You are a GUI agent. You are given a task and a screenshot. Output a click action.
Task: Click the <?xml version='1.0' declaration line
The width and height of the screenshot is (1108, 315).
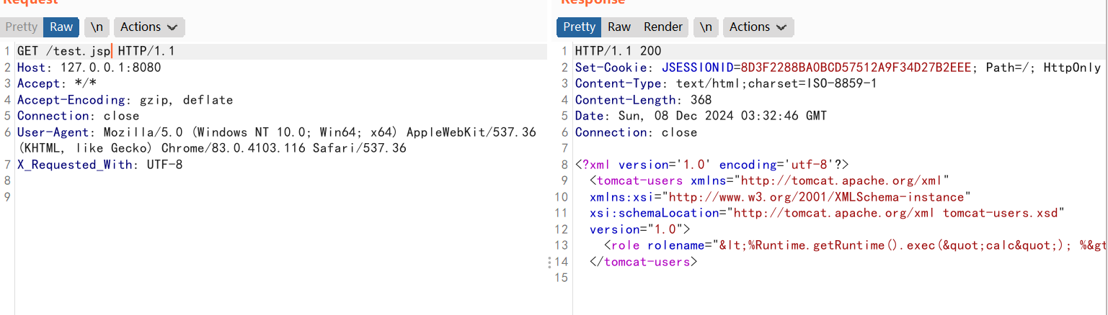[x=712, y=165]
